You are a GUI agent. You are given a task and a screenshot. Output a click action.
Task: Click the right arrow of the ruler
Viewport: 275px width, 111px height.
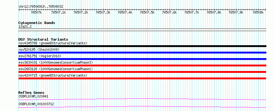pos(265,10)
